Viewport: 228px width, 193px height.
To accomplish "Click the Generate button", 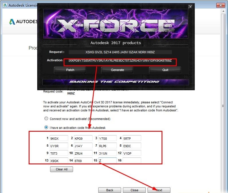I will point(117,70).
